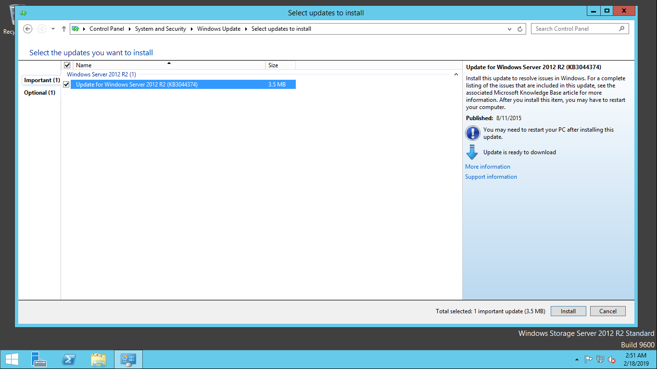This screenshot has width=657, height=369.
Task: Expand arrow after System and Security breadcrumb
Action: (192, 29)
